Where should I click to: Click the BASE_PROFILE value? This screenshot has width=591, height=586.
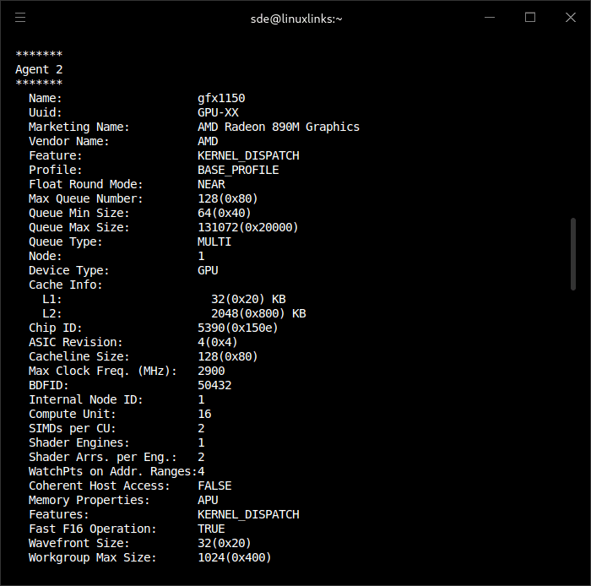(x=238, y=170)
